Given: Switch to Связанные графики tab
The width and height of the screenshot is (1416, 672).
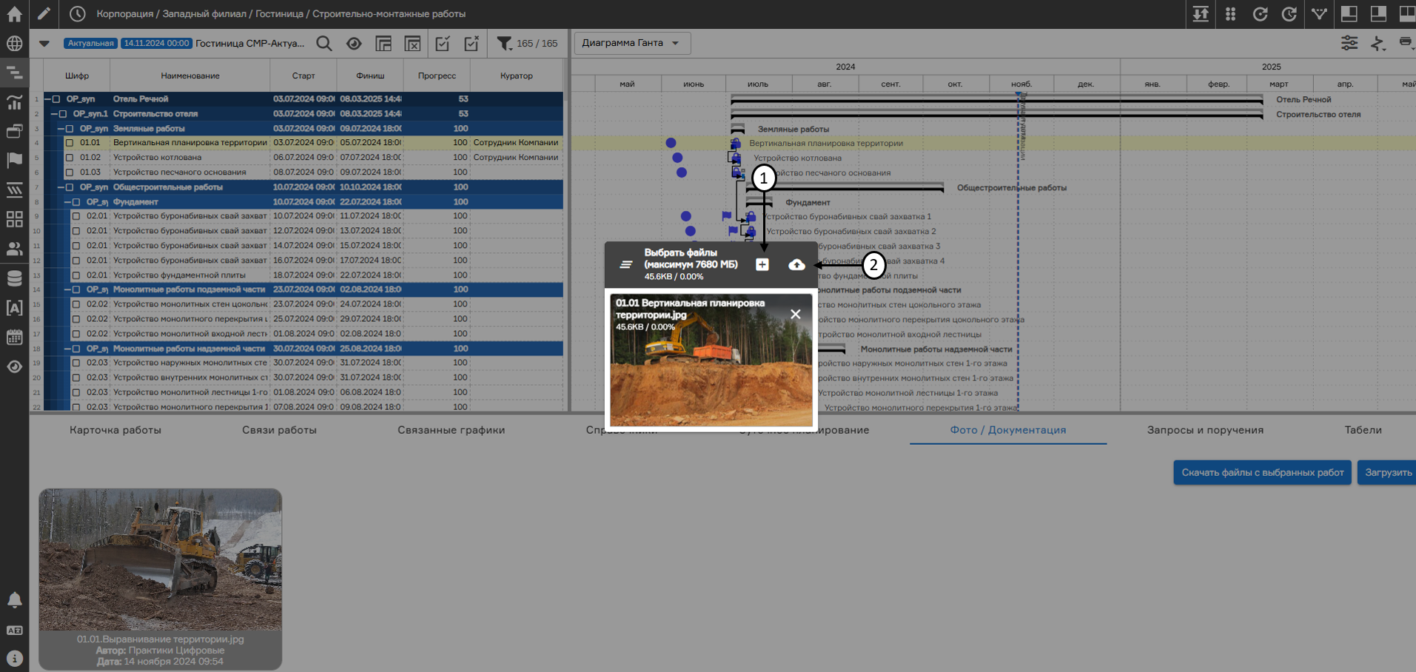Looking at the screenshot, I should point(451,430).
